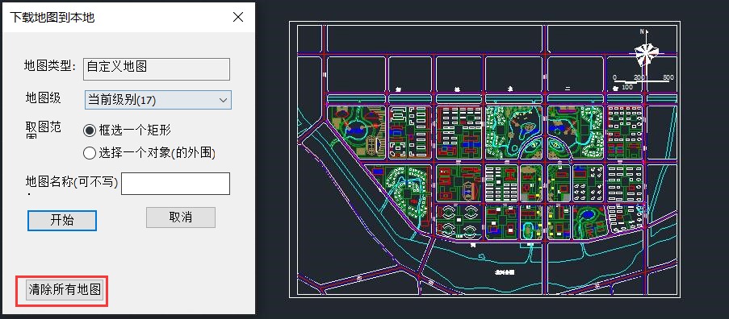Click the 下载地图到本地 dialog title bar
Screen dimensions: 729x319
[x=128, y=18]
